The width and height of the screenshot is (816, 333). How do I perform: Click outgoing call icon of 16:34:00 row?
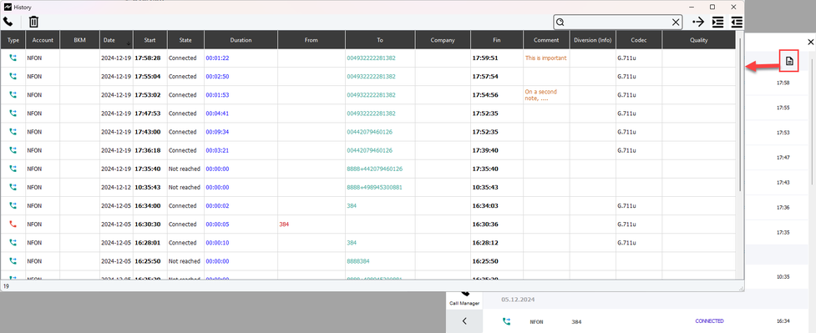tap(13, 205)
